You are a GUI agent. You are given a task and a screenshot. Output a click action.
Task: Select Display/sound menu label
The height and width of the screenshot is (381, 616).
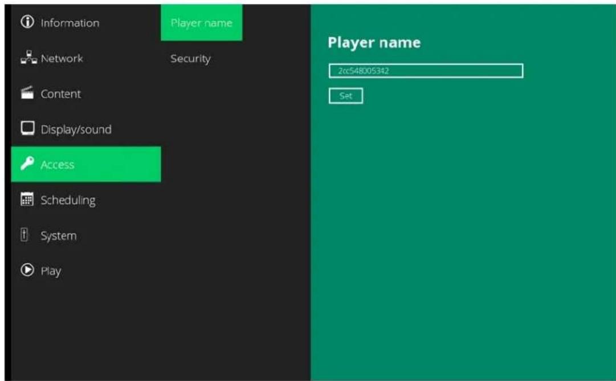(x=76, y=129)
